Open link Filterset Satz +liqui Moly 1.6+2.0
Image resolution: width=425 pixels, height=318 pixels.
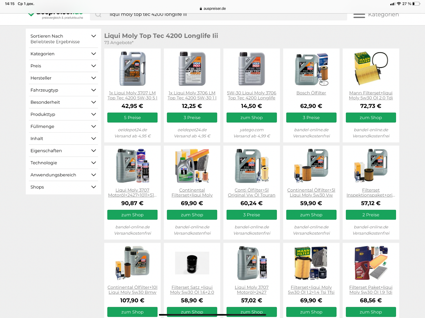192,290
